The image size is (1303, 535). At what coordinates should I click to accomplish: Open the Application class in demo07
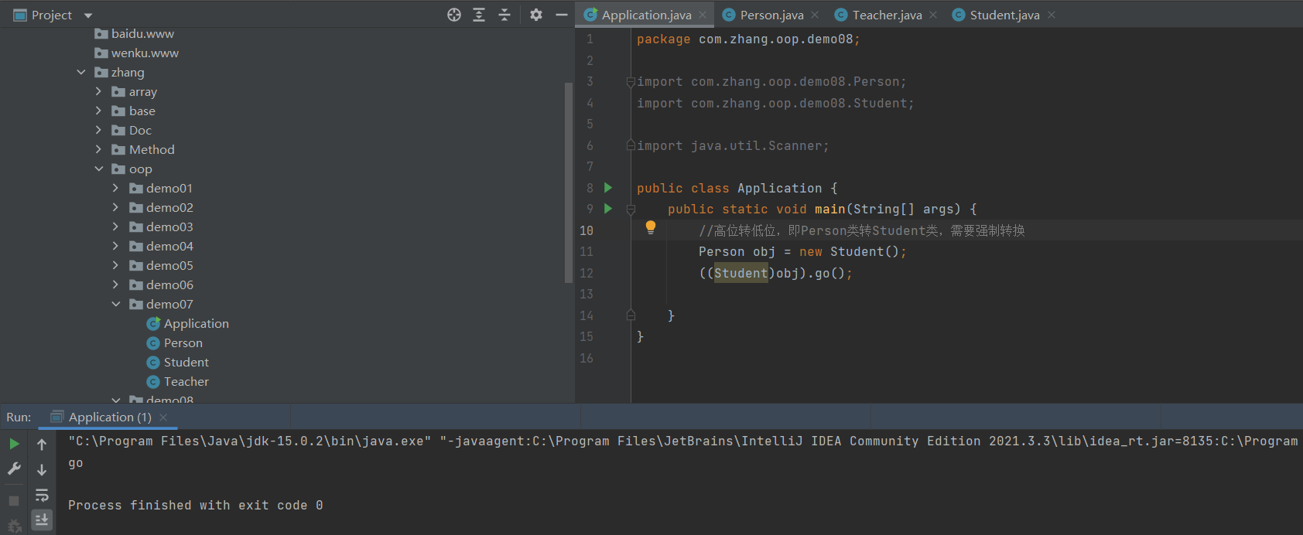pyautogui.click(x=187, y=323)
